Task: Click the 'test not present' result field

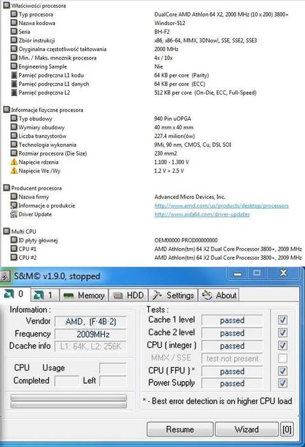Action: (232, 358)
